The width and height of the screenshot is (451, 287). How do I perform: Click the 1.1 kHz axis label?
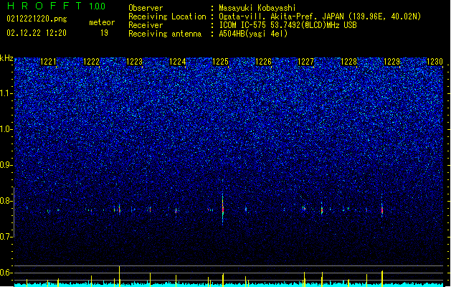6,93
